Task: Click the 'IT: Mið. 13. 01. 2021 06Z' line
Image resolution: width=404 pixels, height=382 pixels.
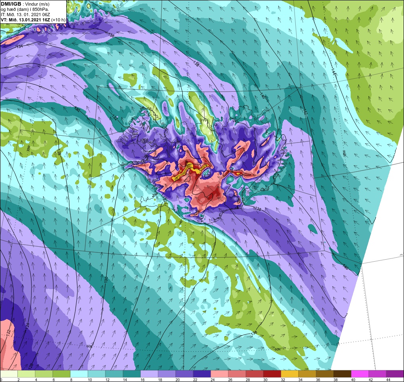Action: 25,15
